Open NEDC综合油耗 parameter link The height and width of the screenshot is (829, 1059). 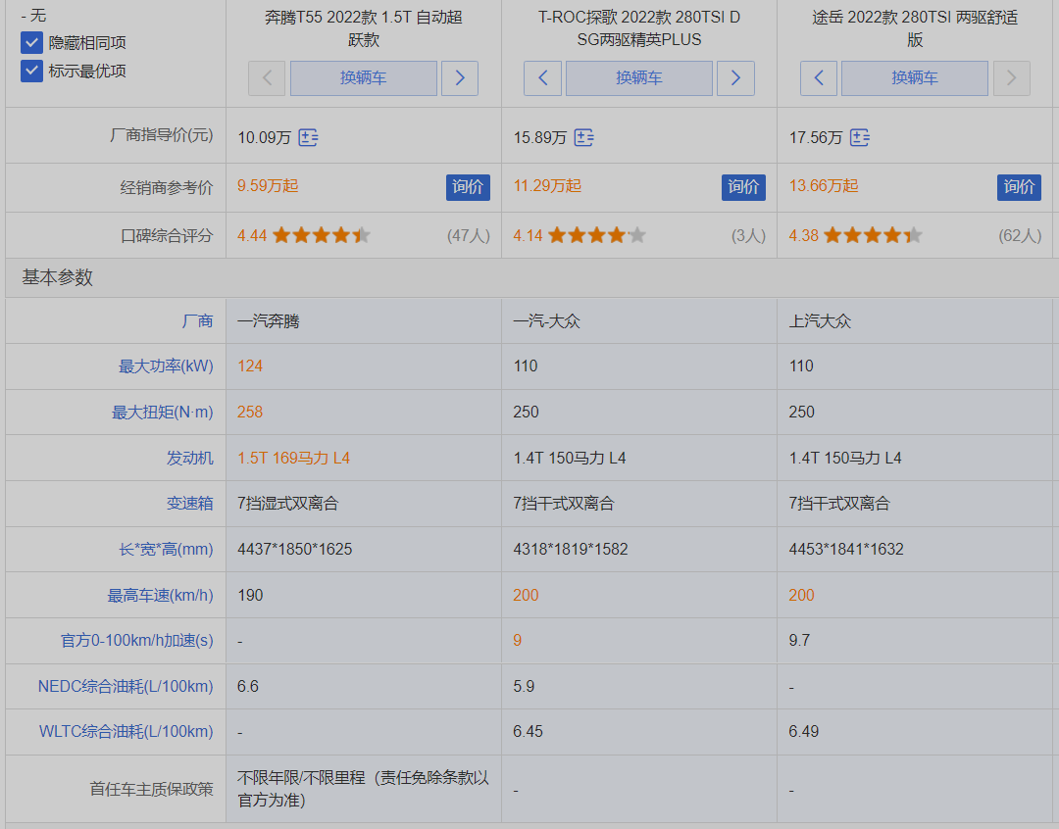126,686
